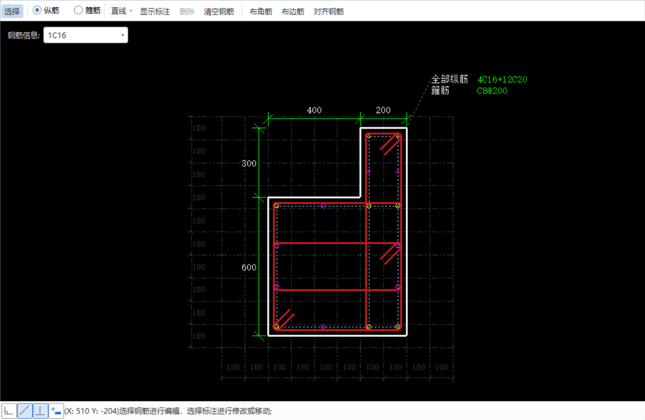This screenshot has height=420, width=645.
Task: Click 布角筋 toolbar button
Action: 261,11
